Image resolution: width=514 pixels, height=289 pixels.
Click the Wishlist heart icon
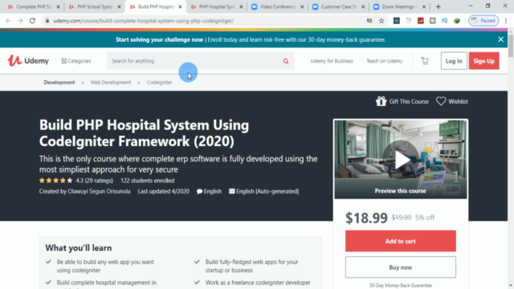441,101
